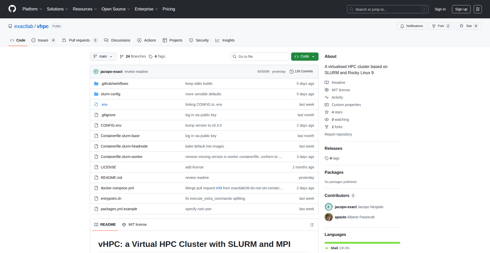This screenshot has height=253, width=490.
Task: Click the Readme book icon in About
Action: [327, 82]
